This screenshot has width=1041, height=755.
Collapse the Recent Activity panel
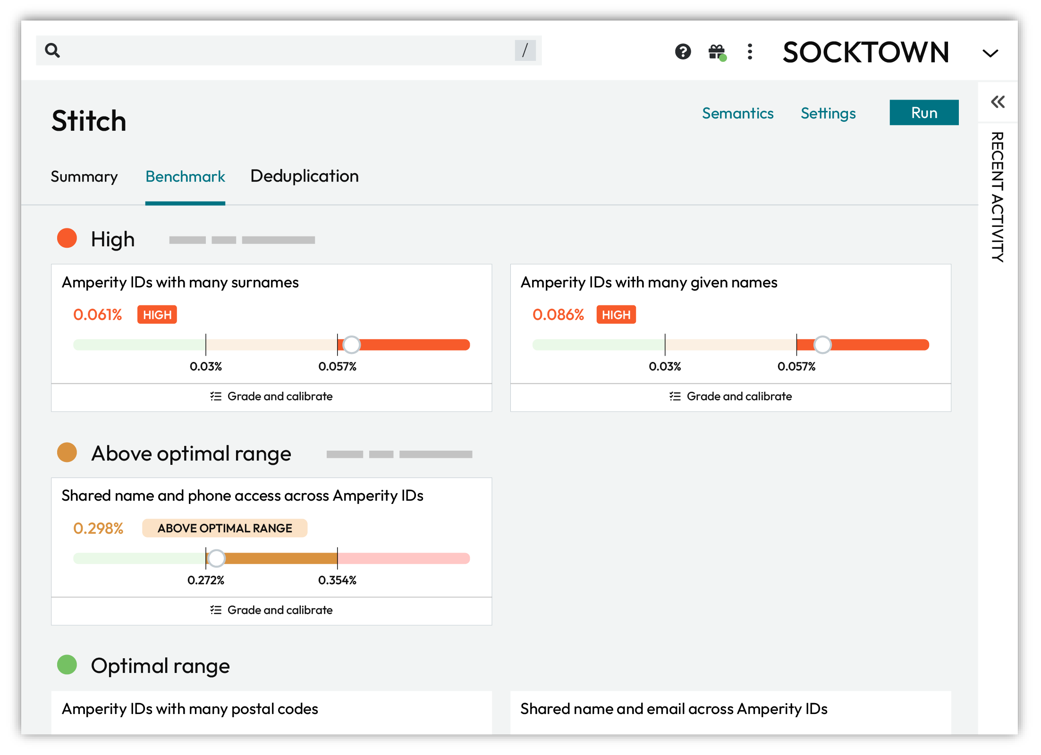tap(998, 102)
